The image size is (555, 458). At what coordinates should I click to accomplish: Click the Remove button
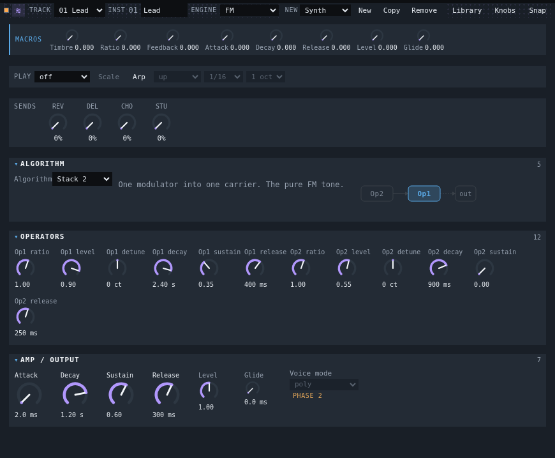(x=424, y=11)
